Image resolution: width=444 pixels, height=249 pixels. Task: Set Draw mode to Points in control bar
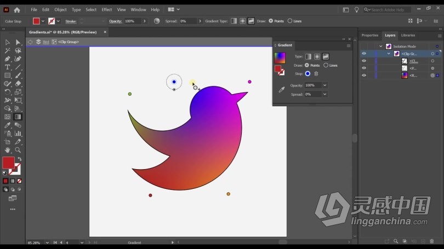point(271,21)
